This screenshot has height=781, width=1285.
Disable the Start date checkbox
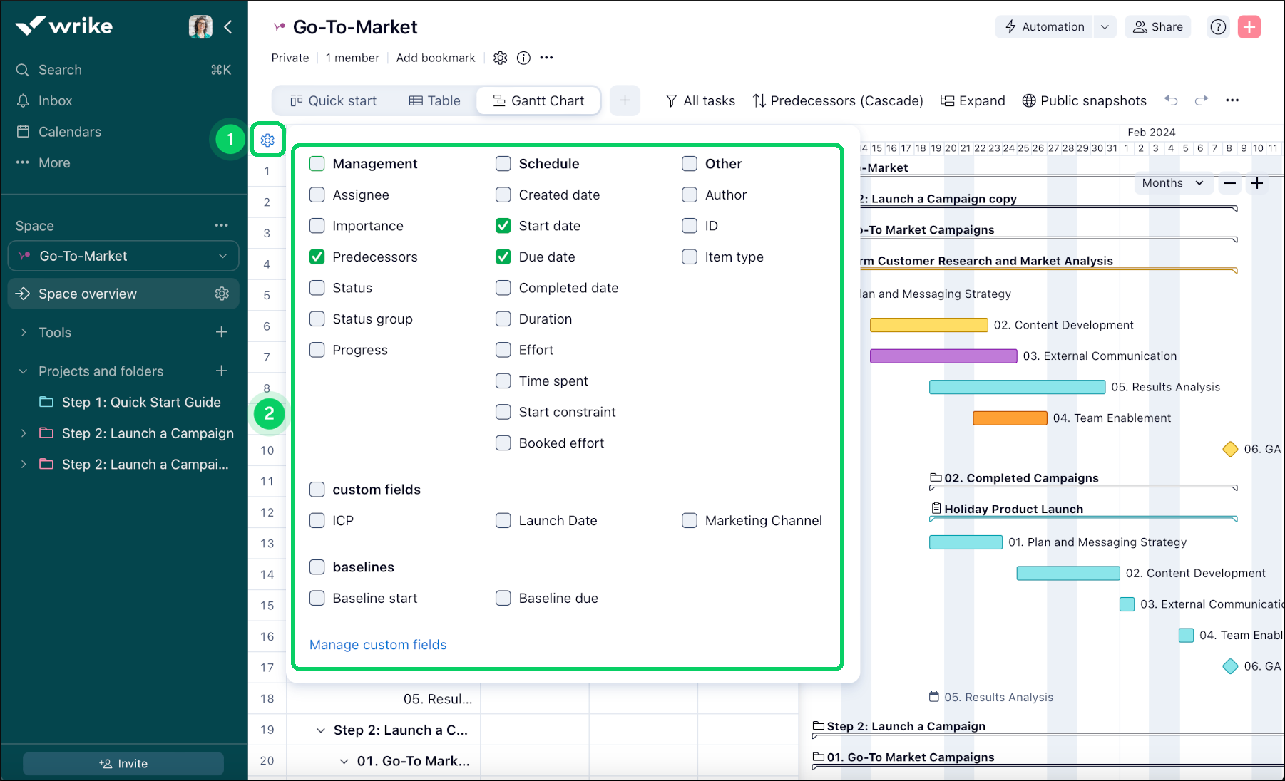click(503, 225)
